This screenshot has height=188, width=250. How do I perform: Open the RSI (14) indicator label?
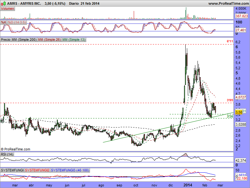[7, 154]
